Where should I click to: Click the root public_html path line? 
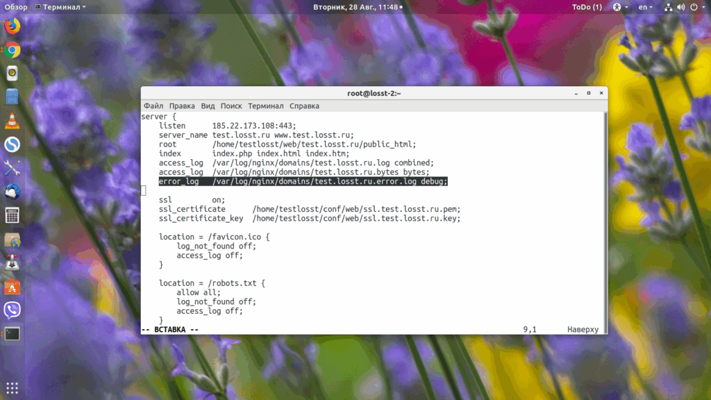point(287,144)
